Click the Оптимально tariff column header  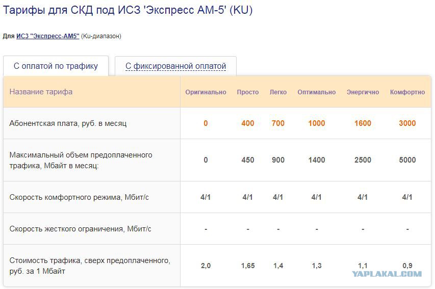coord(317,92)
